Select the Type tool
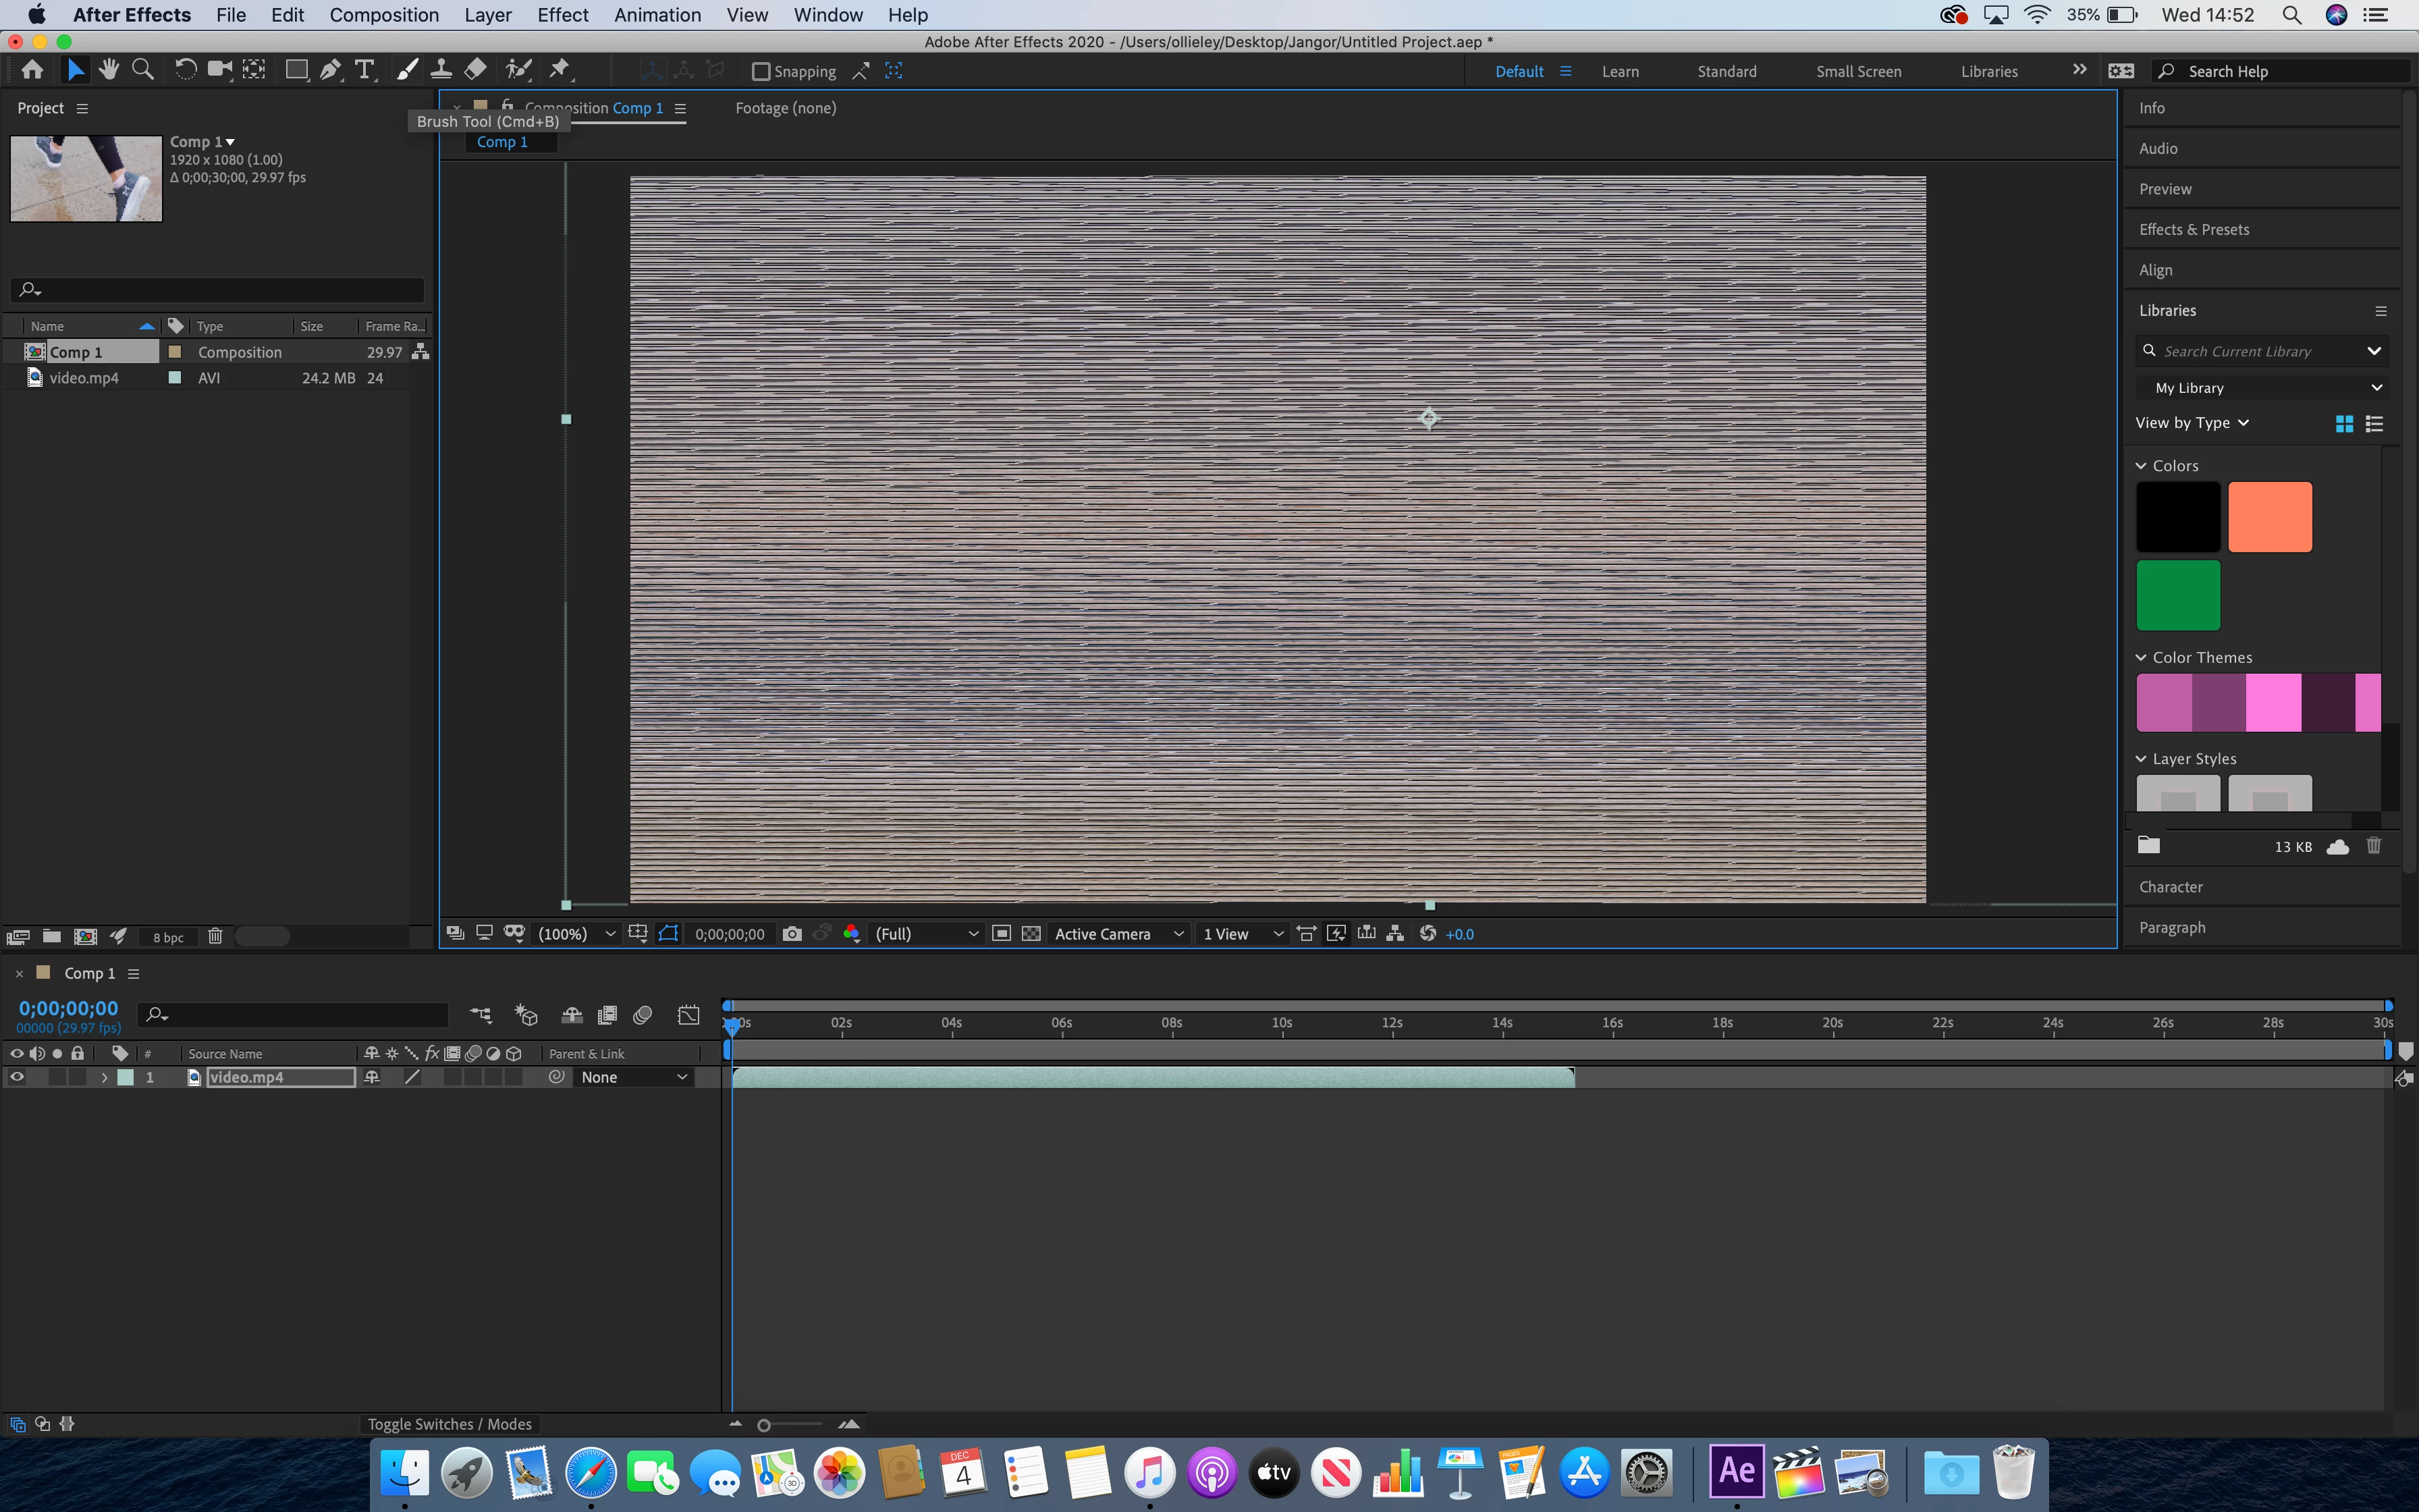Screen dimensions: 2419x1512 pyautogui.click(x=365, y=70)
